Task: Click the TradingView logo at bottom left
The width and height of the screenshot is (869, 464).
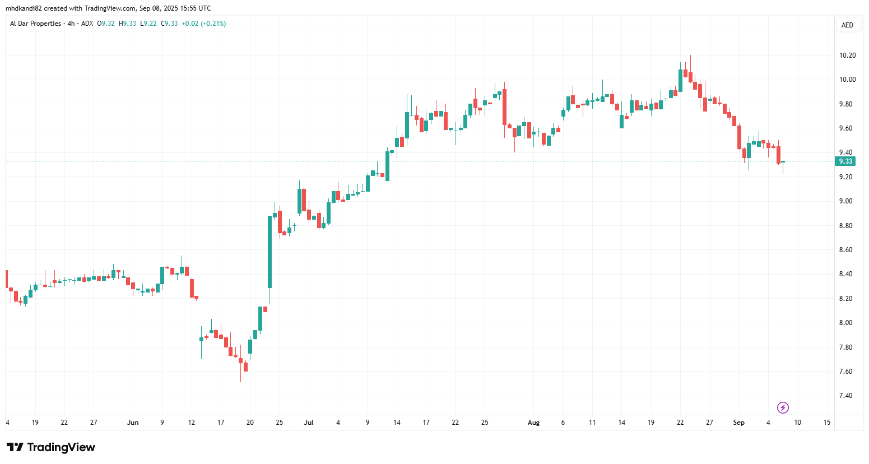Action: [x=51, y=447]
